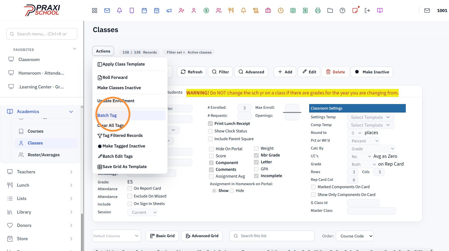The width and height of the screenshot is (449, 251).
Task: Open the green receipt dollar icon
Action: click(x=305, y=11)
